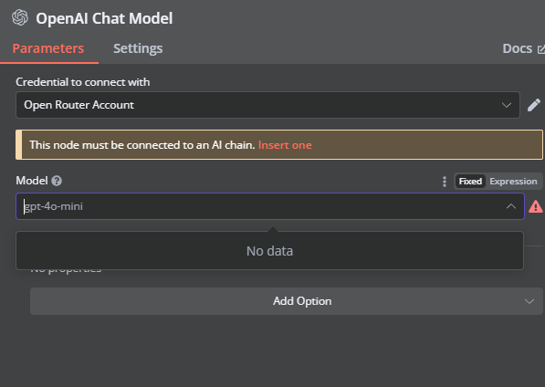Click the external link icon next to Docs

click(x=540, y=49)
